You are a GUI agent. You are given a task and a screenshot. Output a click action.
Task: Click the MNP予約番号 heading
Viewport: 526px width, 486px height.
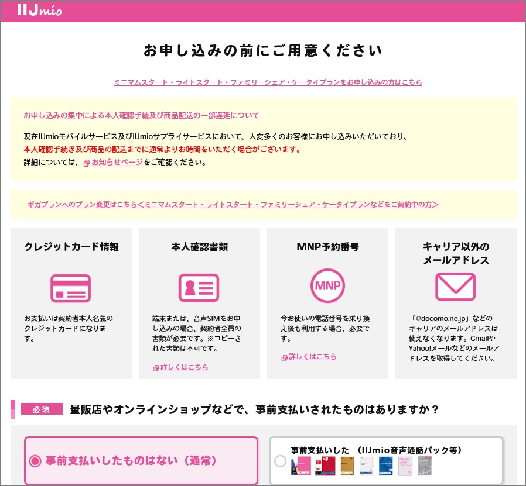coord(328,247)
